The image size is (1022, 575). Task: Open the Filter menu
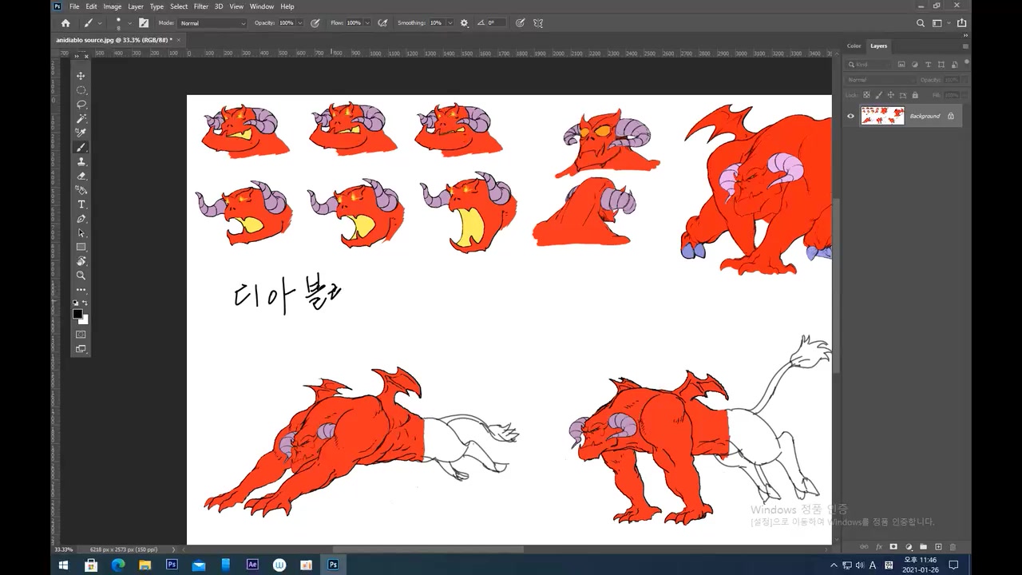[x=200, y=6]
